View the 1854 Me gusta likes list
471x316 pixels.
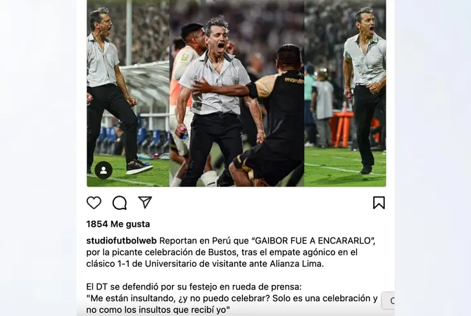[x=118, y=224]
